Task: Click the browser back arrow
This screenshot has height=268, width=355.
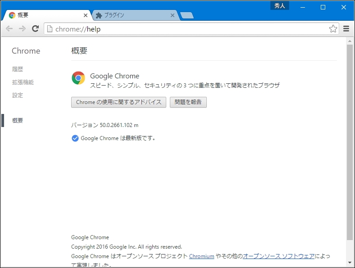Action: click(x=9, y=29)
